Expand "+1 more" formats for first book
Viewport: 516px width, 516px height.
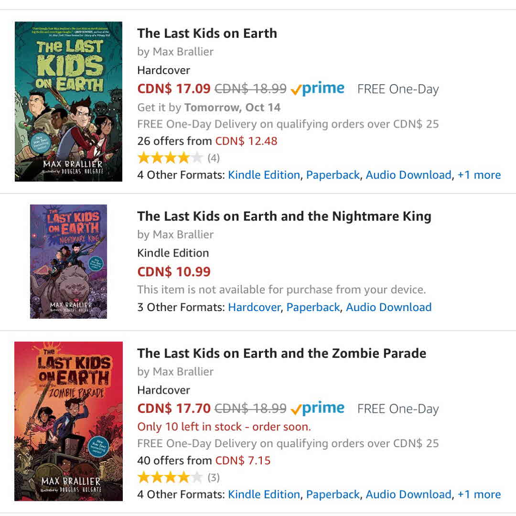click(x=479, y=175)
